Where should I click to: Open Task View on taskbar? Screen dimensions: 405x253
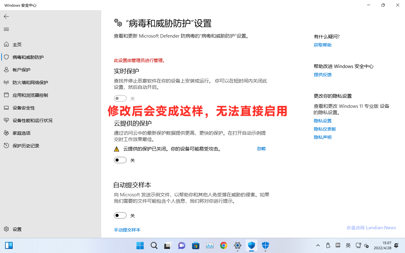coord(168,245)
